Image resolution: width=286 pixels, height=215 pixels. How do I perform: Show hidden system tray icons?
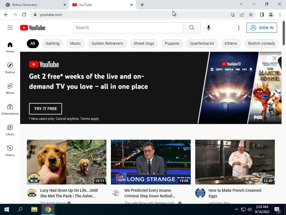[236, 209]
